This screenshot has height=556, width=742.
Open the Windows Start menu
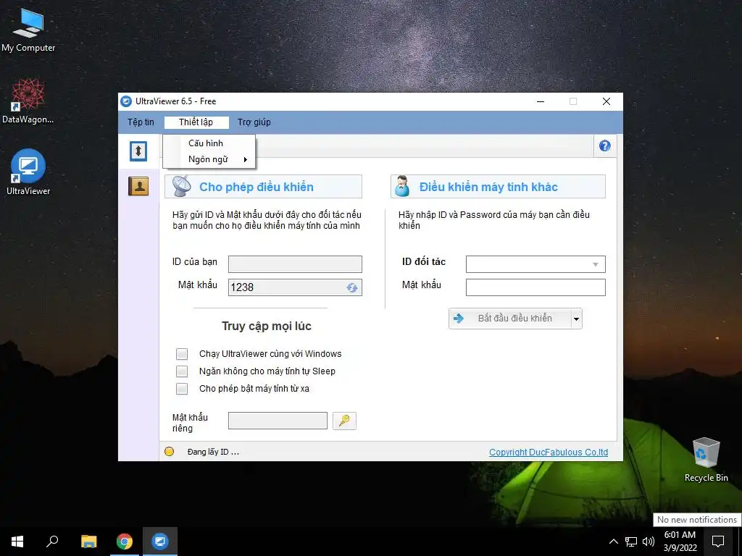[17, 542]
